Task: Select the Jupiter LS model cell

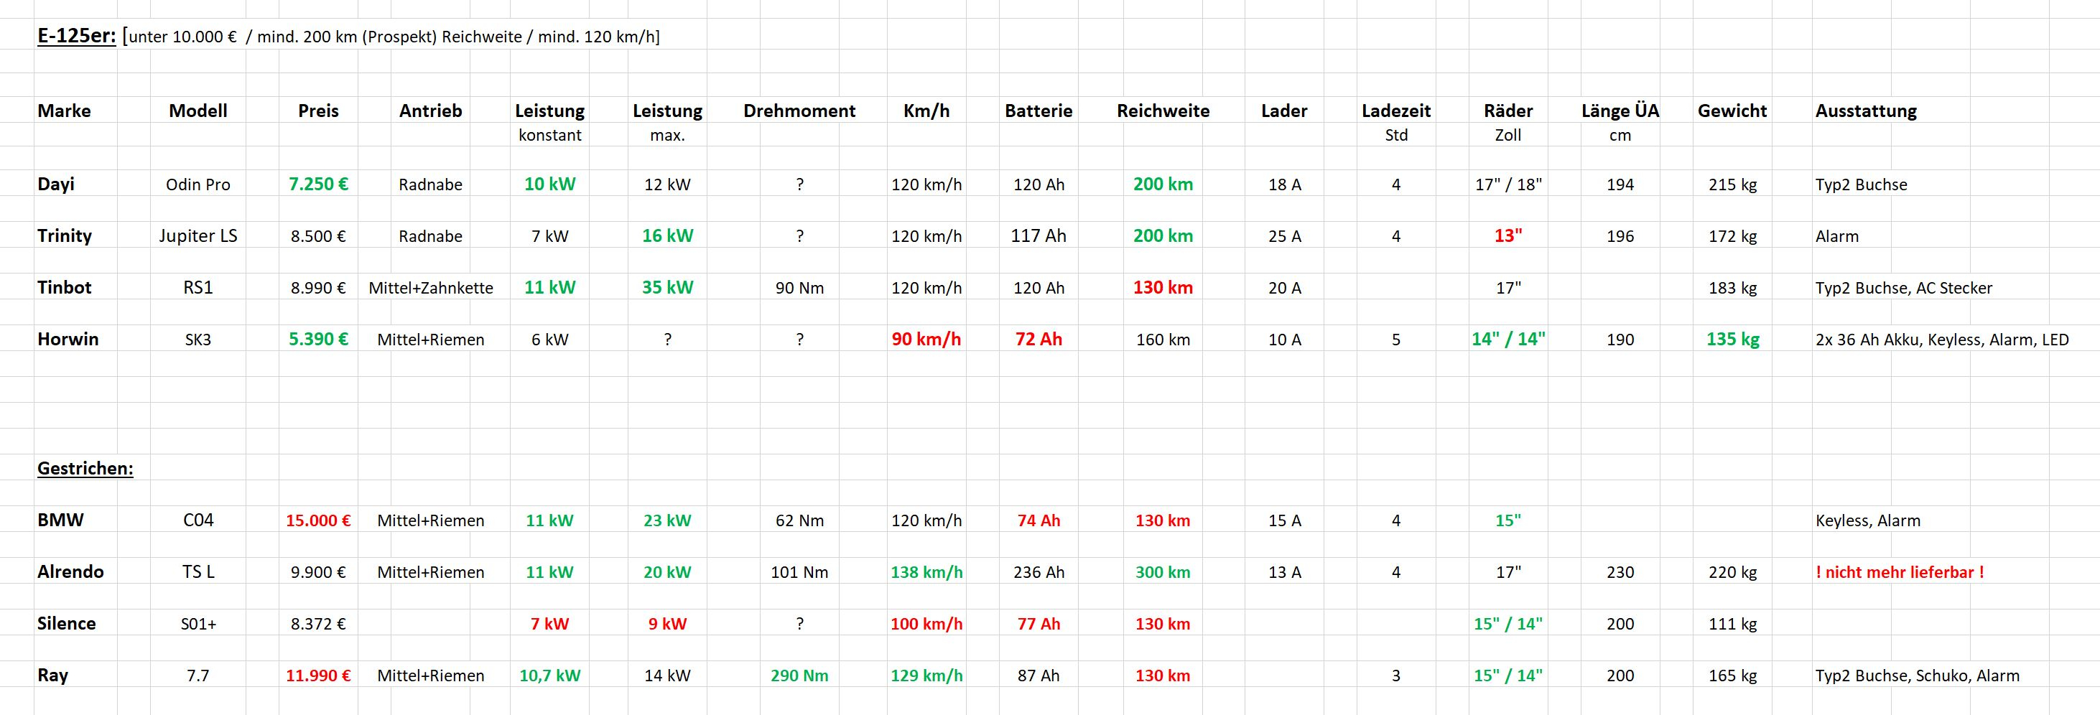Action: point(198,236)
